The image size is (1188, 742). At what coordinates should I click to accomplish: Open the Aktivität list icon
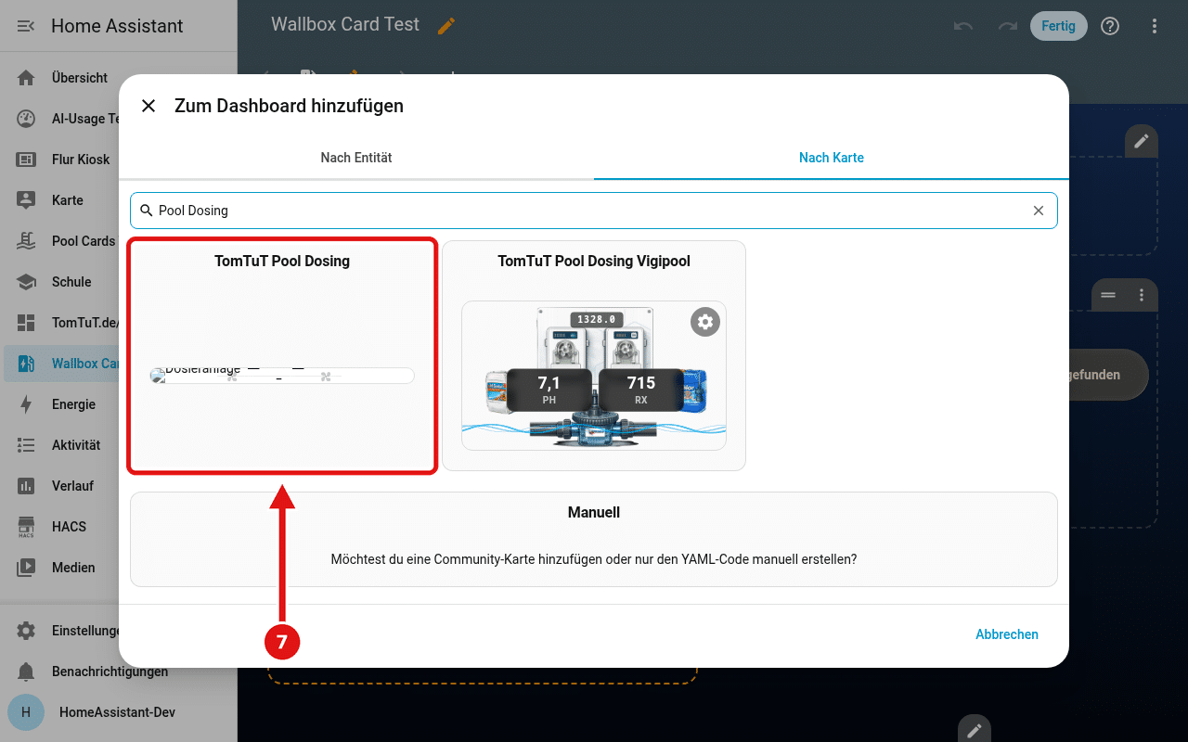point(26,445)
